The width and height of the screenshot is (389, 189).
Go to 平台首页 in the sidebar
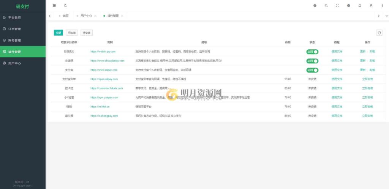[x=22, y=17]
